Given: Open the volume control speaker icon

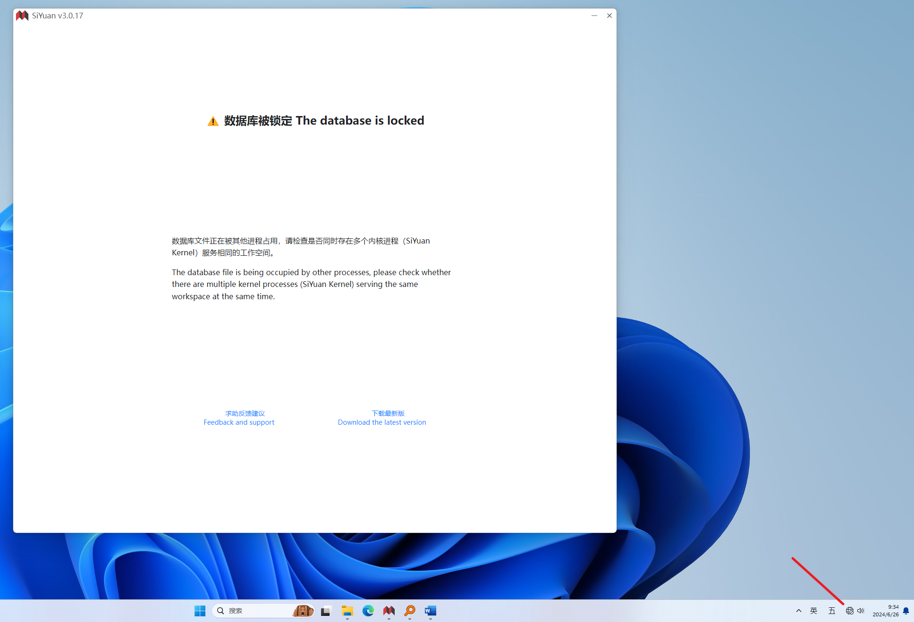Looking at the screenshot, I should click(861, 611).
